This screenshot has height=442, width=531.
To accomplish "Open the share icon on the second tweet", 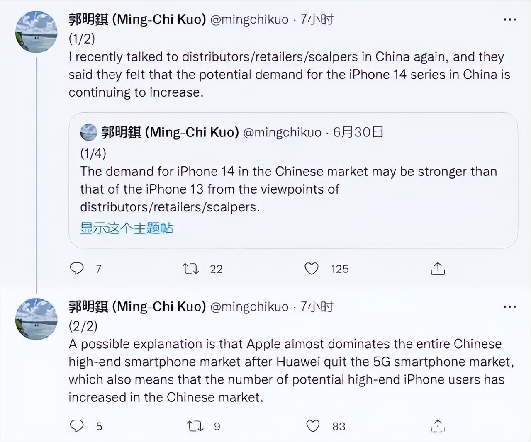I will click(x=437, y=426).
